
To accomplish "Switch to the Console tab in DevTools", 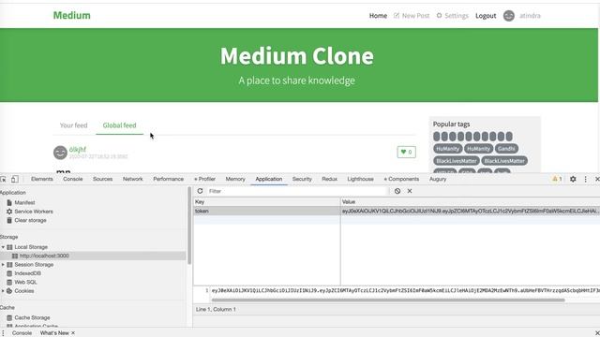I will click(x=73, y=179).
